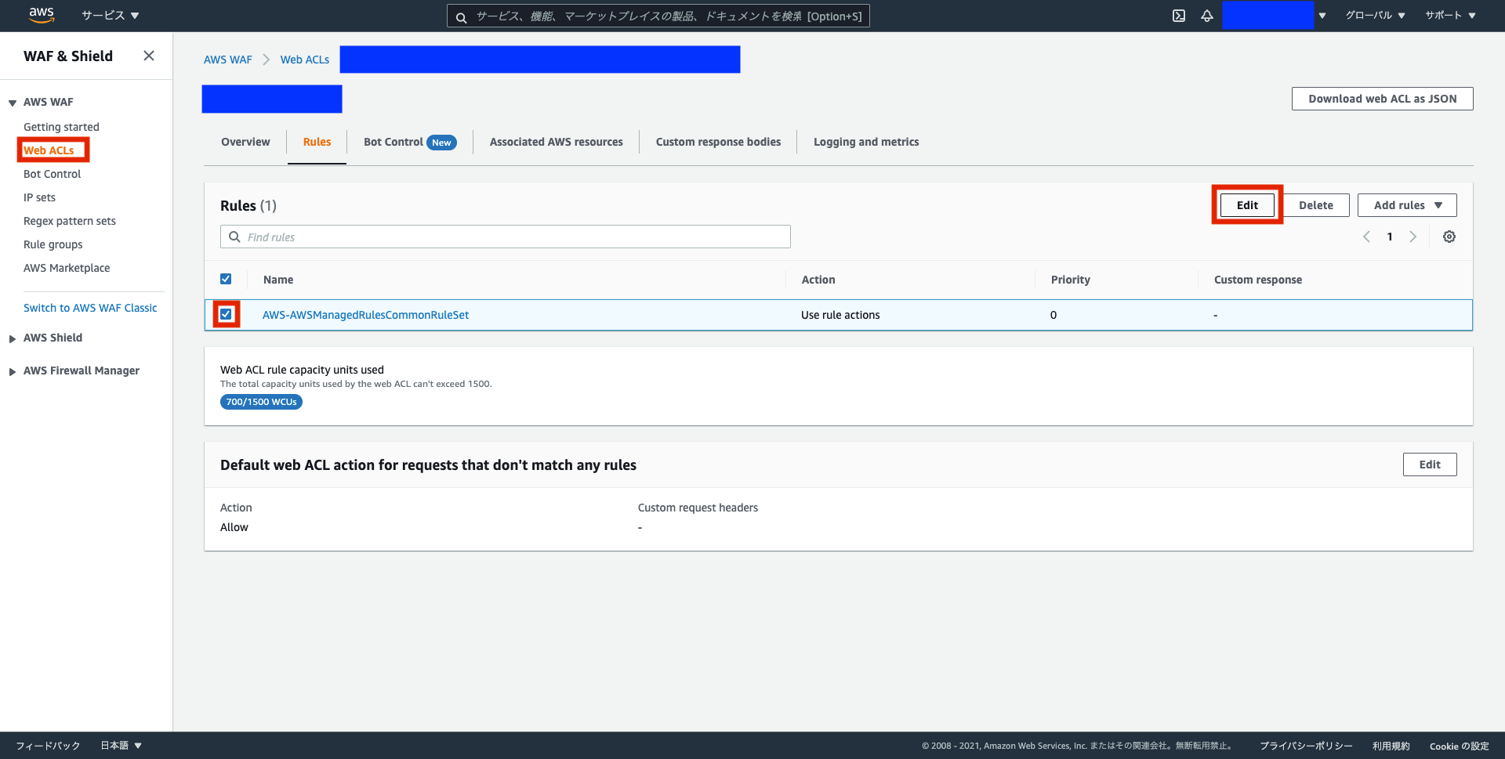This screenshot has width=1505, height=759.
Task: Open the Add rules dropdown
Action: (1407, 205)
